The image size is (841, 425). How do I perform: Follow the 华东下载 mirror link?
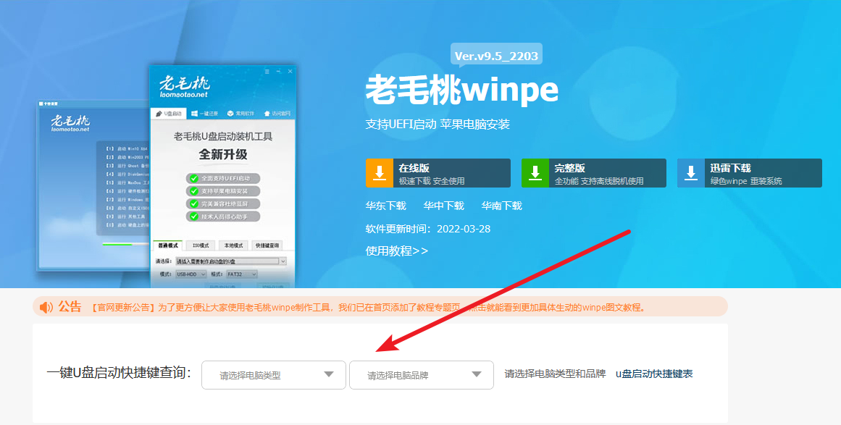pyautogui.click(x=385, y=206)
